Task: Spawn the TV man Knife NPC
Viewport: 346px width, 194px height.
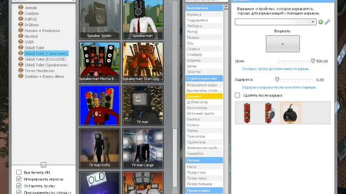Action: click(99, 149)
